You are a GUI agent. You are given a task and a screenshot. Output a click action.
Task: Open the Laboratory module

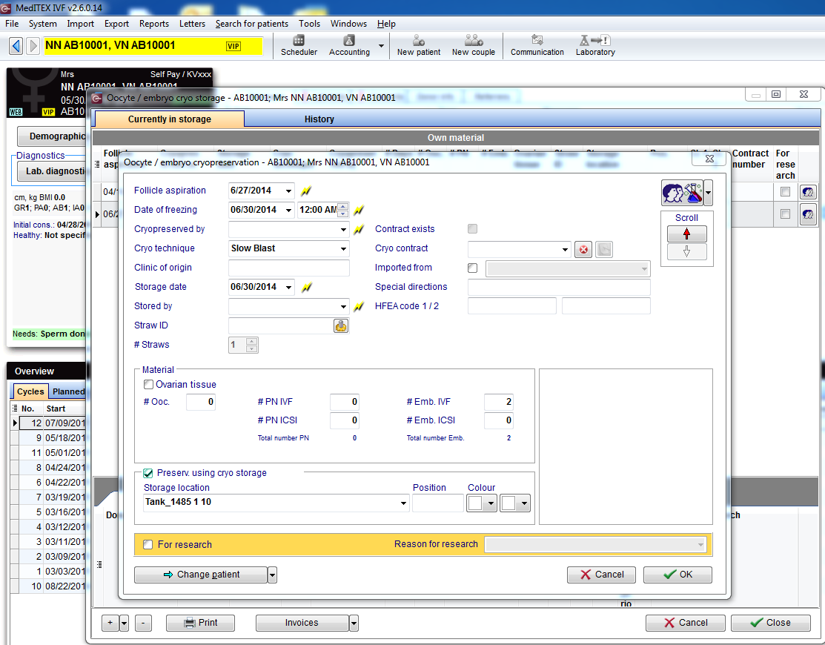click(x=595, y=45)
